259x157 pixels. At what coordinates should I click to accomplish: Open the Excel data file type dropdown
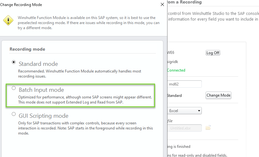pos(185,111)
